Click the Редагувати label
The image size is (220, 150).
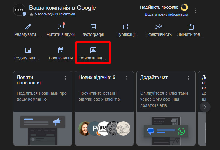point(28,34)
